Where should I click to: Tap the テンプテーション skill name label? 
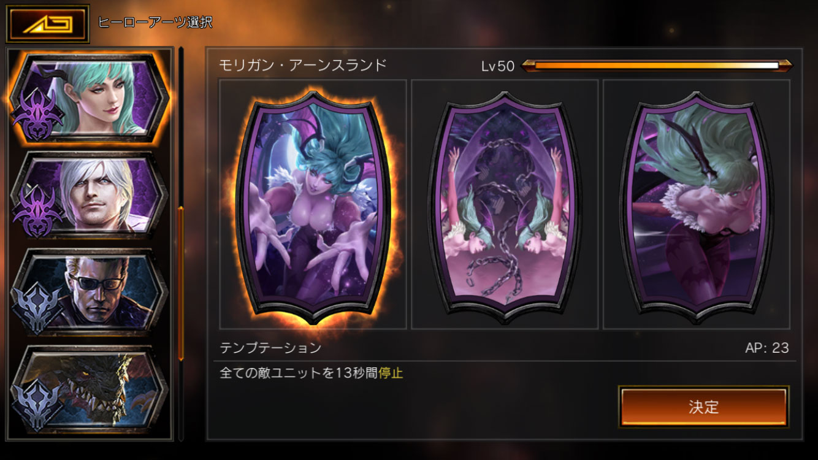(270, 348)
